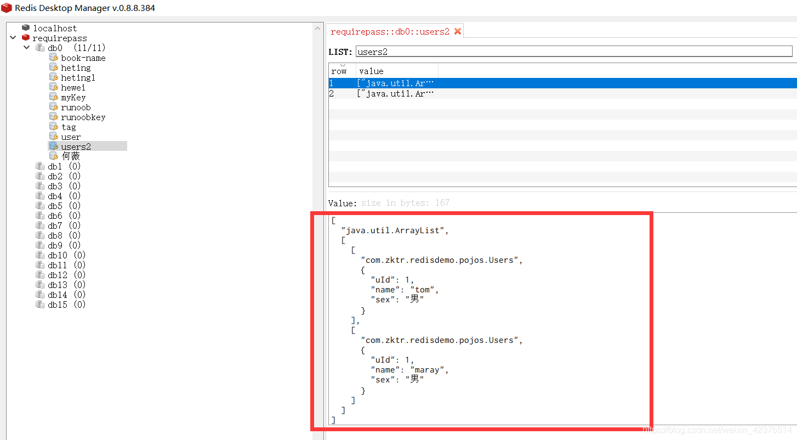Select list row 1 value
The image size is (797, 440).
point(395,83)
